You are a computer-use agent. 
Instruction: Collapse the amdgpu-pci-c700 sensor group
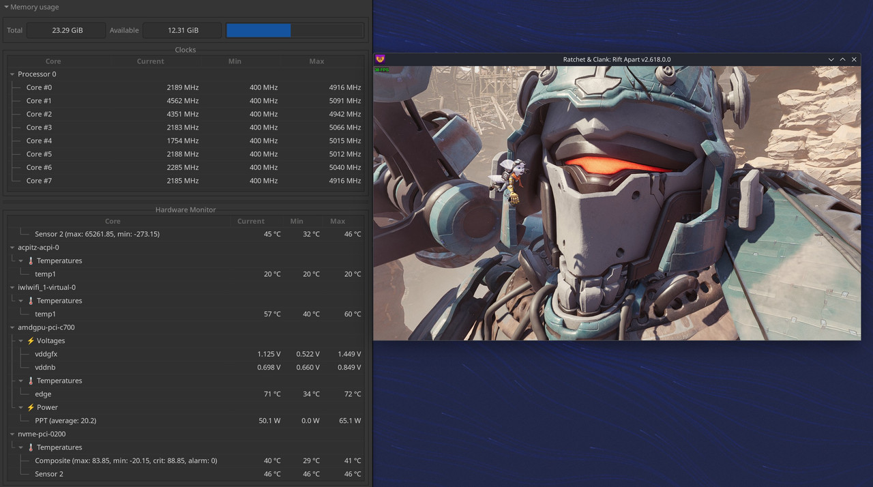point(12,327)
